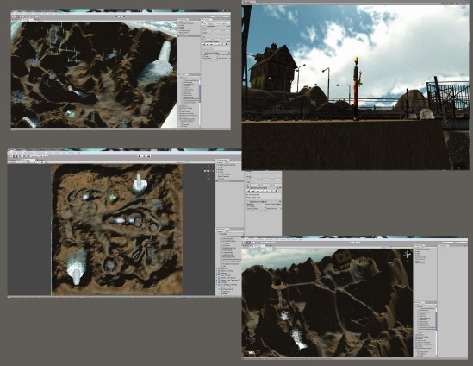Select Rotate tool in top-down terrain editor window

pos(20,156)
